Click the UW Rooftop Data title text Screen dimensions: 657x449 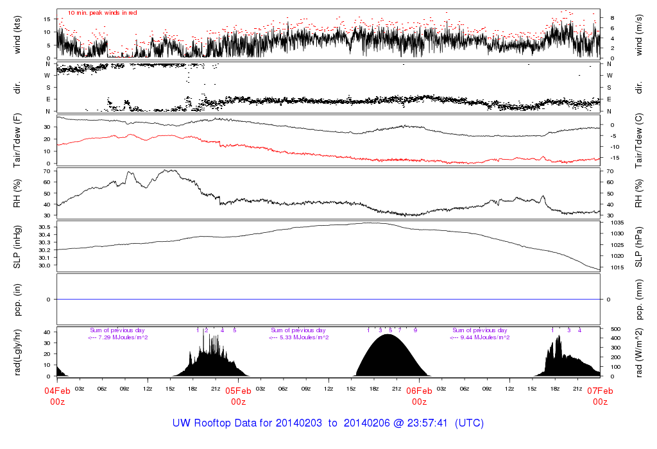328,423
